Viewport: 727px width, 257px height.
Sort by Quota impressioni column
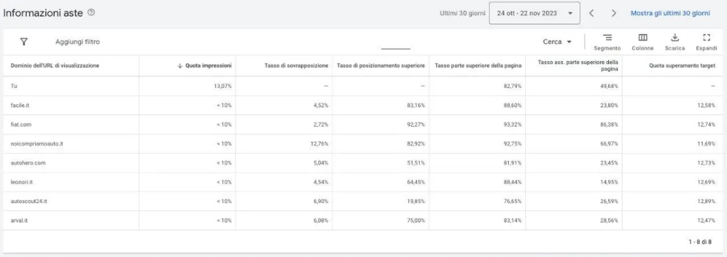[x=204, y=65]
